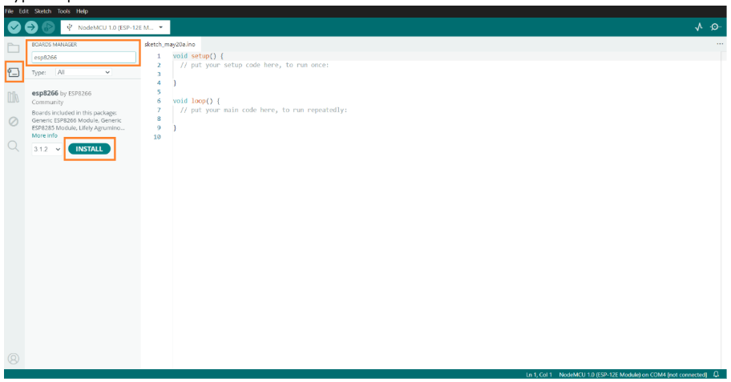Click the USB icon in board selector

pos(70,27)
